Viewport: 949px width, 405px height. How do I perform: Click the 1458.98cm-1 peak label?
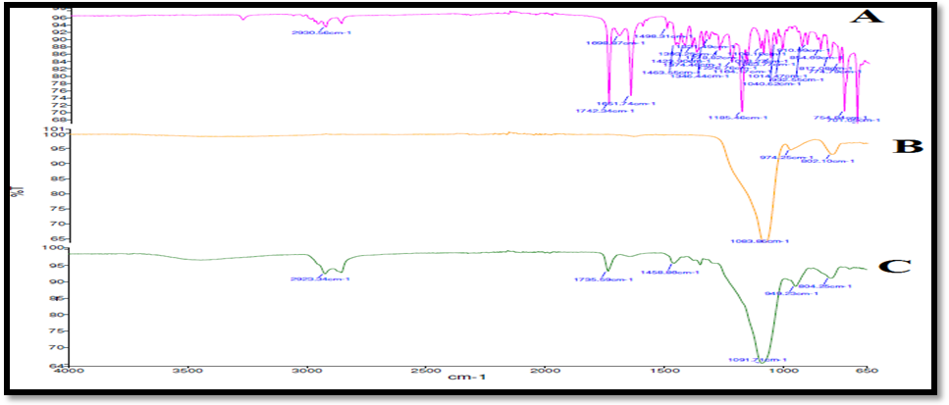[668, 273]
